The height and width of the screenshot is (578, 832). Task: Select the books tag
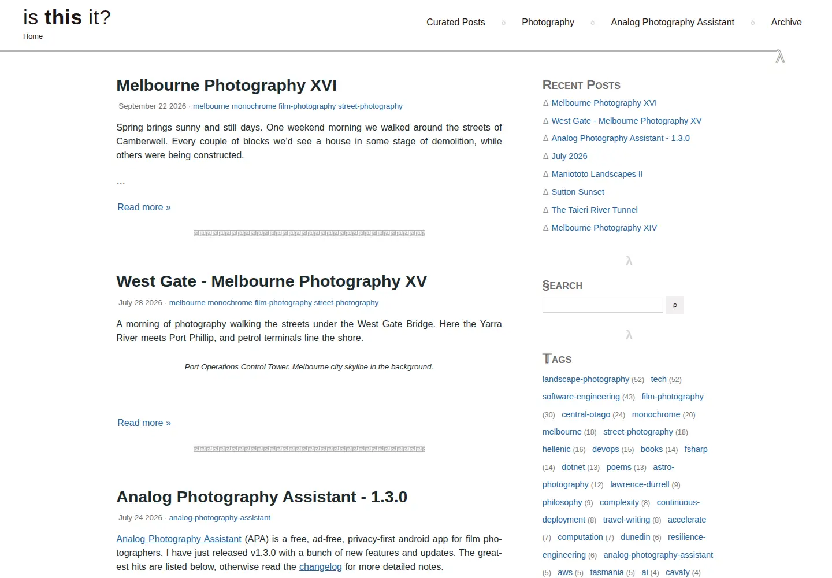(x=652, y=449)
